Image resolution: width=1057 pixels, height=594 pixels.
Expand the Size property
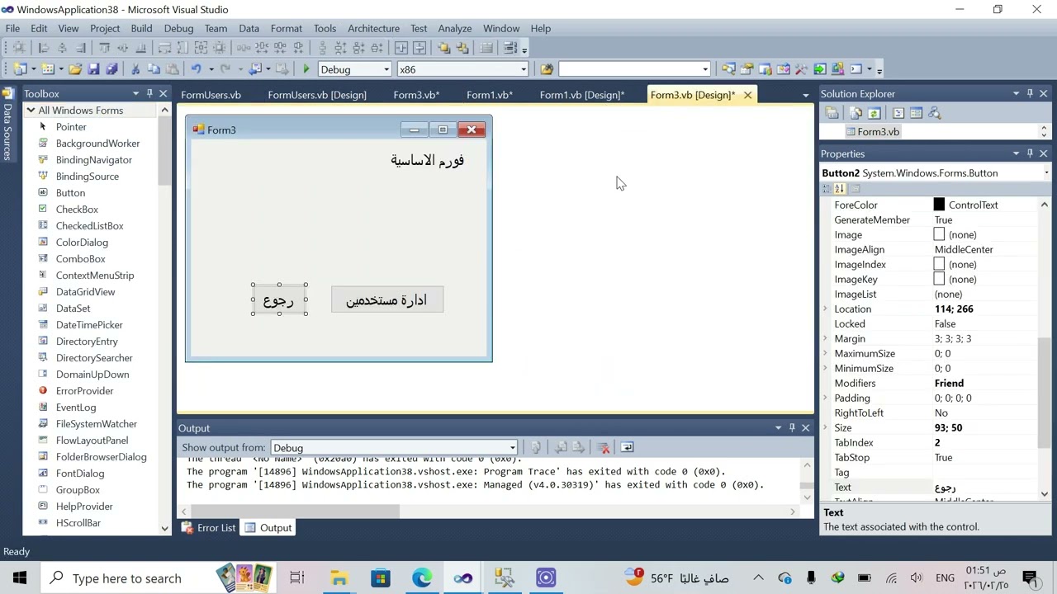tap(825, 427)
